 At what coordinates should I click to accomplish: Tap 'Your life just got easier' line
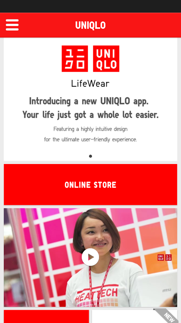coord(90,115)
